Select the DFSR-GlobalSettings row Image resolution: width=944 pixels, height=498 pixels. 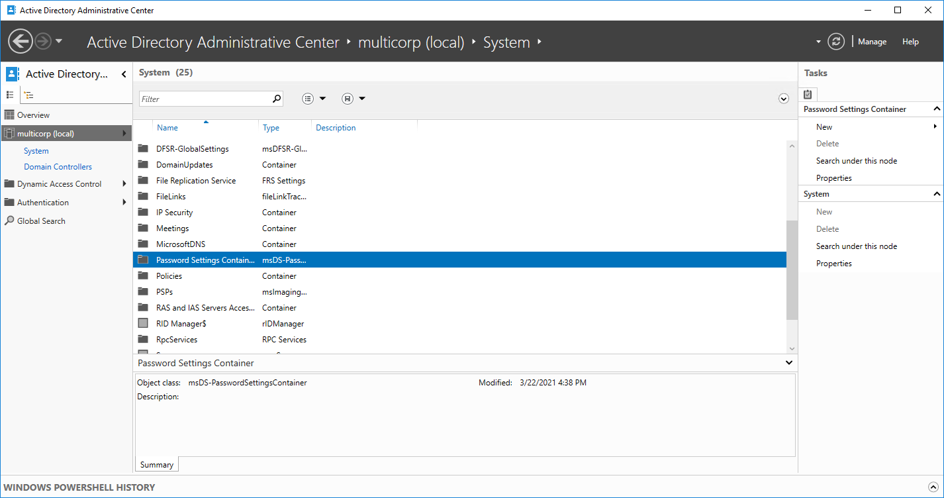tap(459, 149)
